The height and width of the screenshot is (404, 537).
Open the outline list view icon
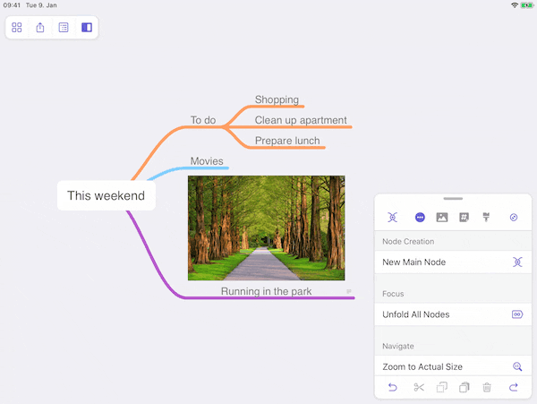[64, 28]
